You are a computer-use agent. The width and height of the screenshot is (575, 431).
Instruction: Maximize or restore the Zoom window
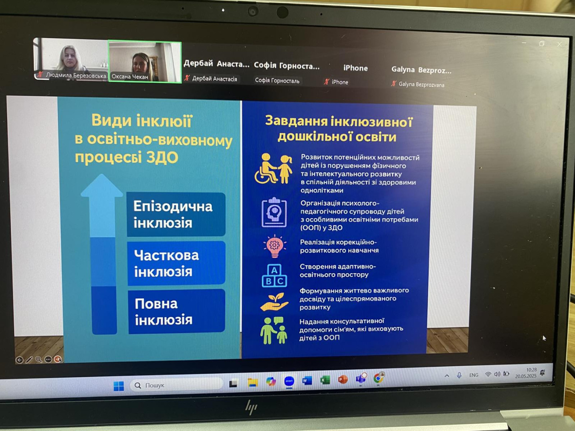click(542, 43)
